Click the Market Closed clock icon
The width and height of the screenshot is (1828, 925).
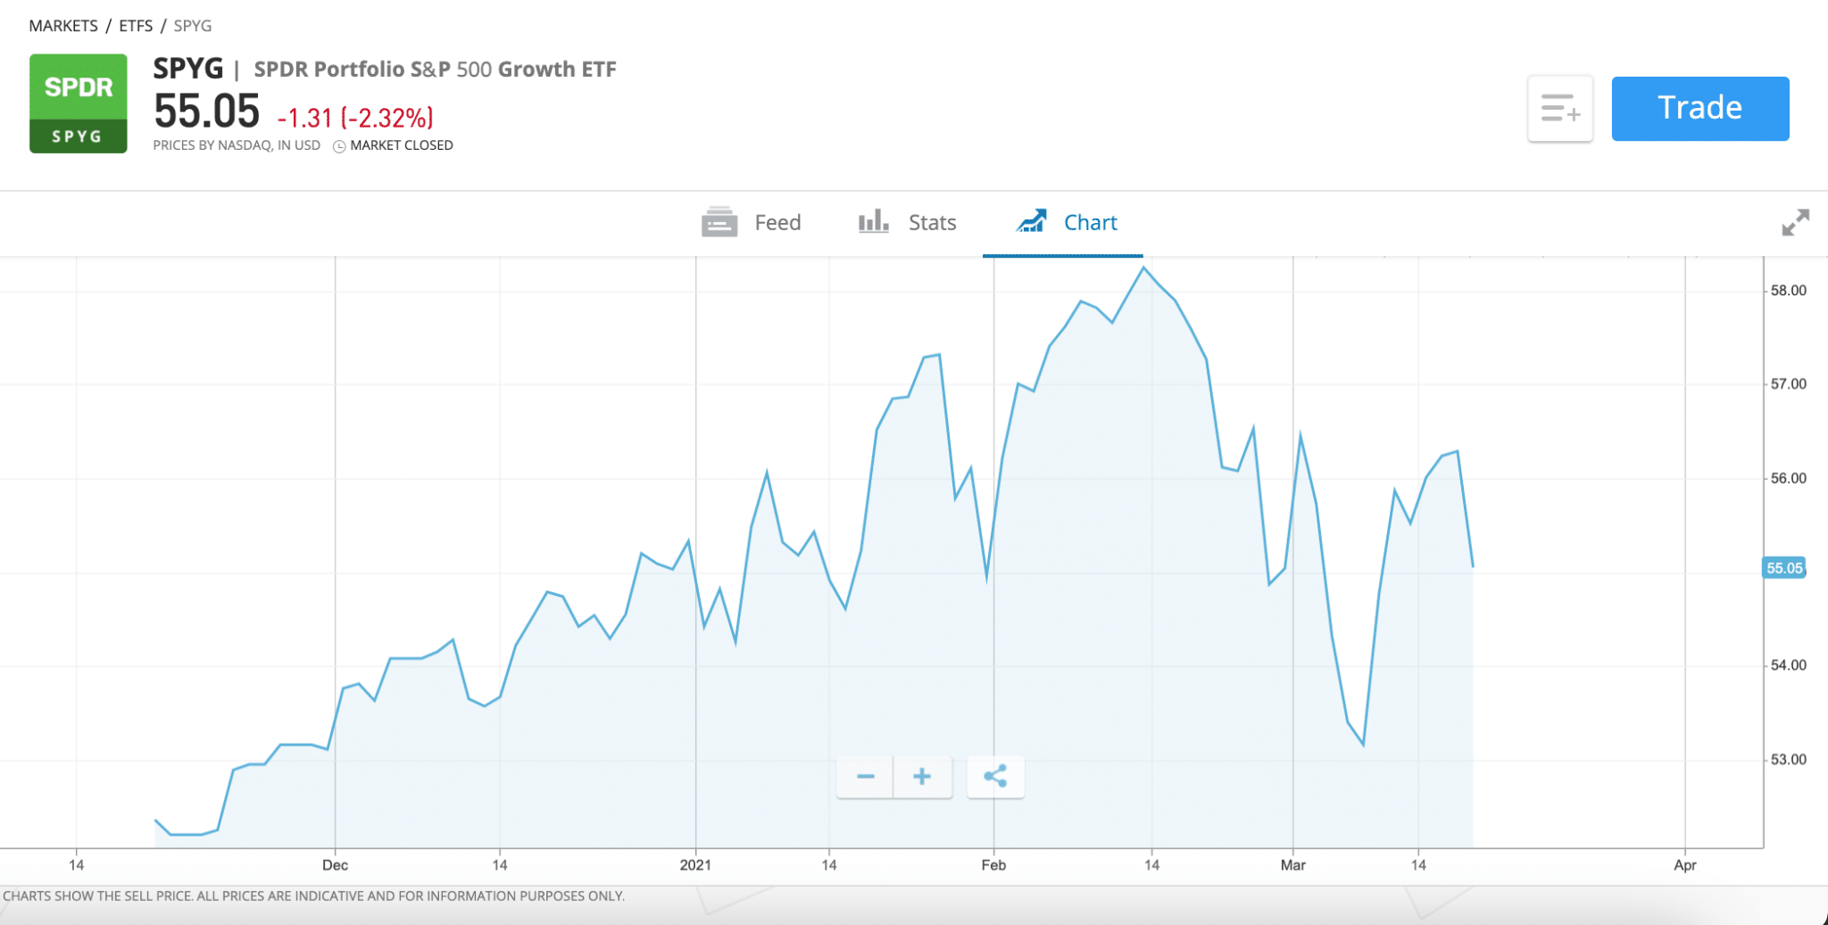click(339, 145)
